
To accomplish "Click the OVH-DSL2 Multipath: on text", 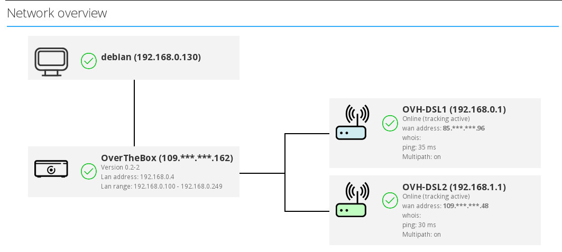I will [x=421, y=234].
